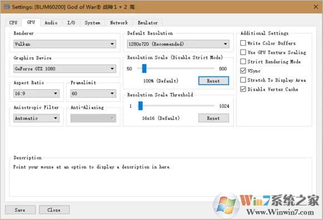323x220 pixels.
Task: Expand the Anisotropic Filter Automatic dropdown
Action: point(36,118)
